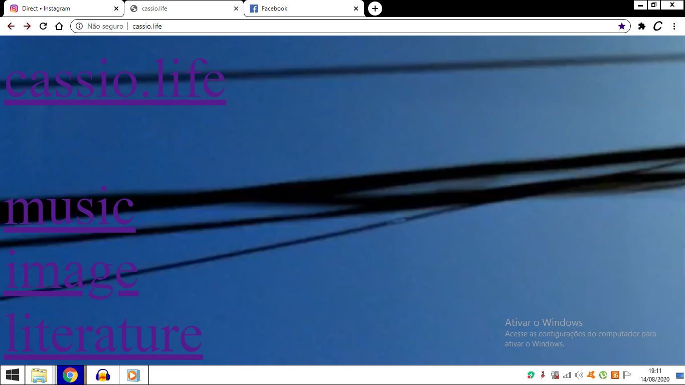This screenshot has width=685, height=385.
Task: Switch to the cassio.life tab
Action: tap(184, 9)
